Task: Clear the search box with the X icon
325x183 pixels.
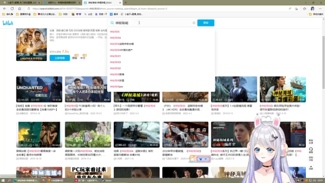Action: tap(194, 23)
